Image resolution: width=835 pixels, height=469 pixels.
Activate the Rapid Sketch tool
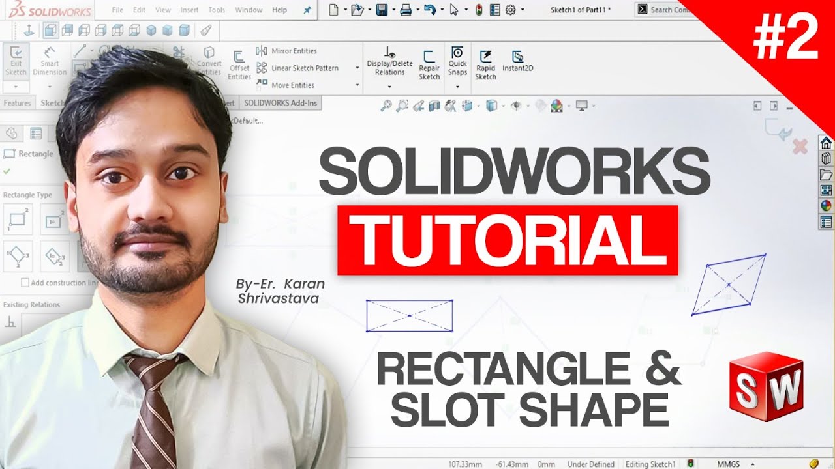485,65
